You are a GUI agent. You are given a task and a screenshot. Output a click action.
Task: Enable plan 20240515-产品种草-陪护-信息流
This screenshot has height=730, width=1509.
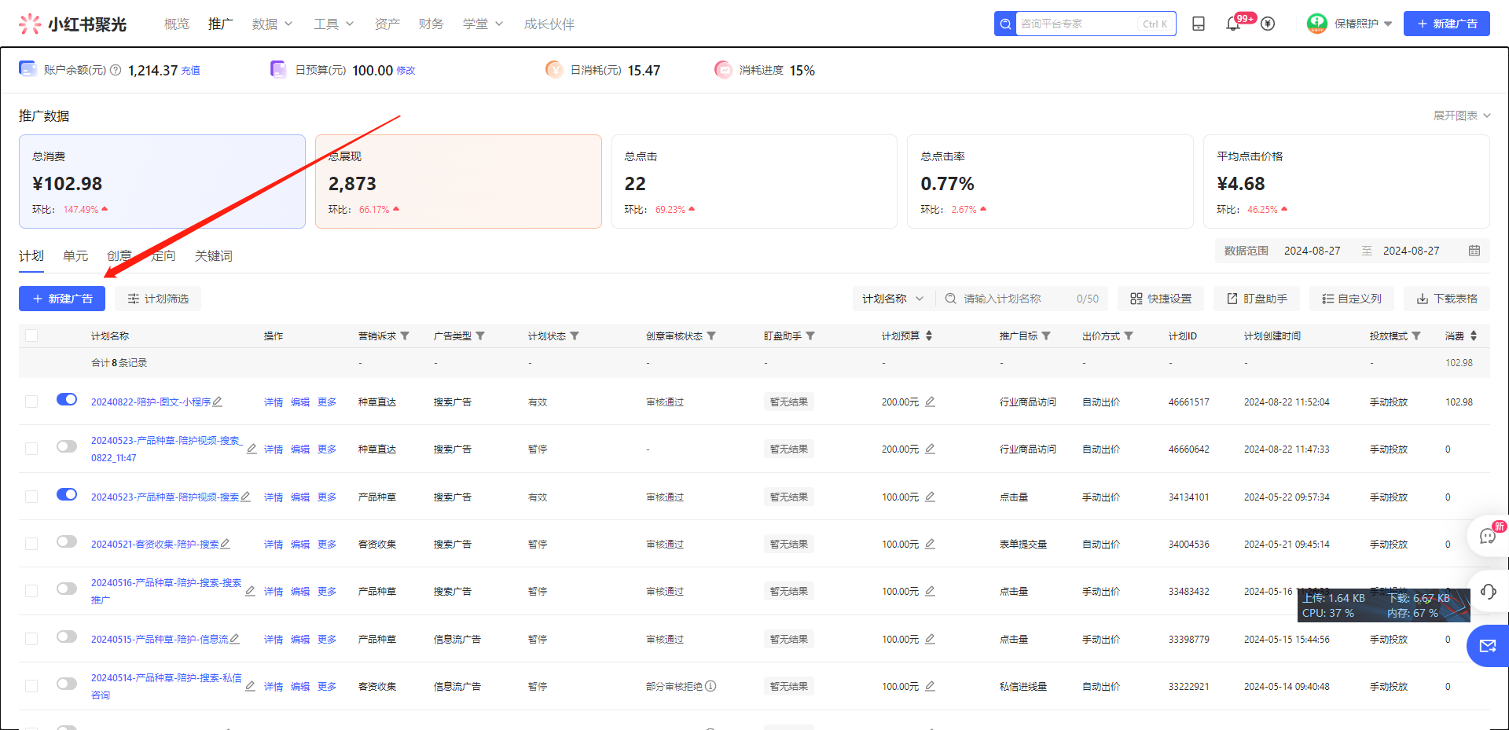67,636
